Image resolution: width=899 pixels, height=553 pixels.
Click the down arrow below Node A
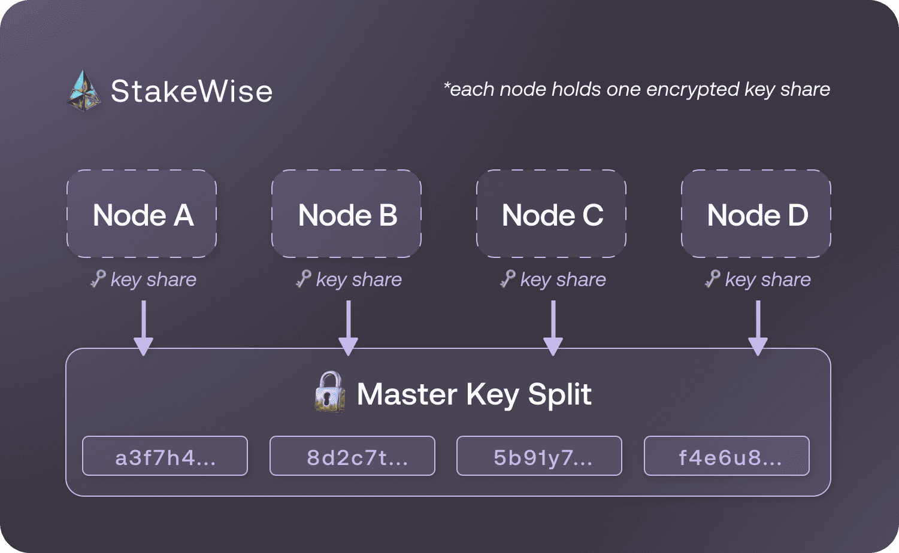[x=144, y=327]
